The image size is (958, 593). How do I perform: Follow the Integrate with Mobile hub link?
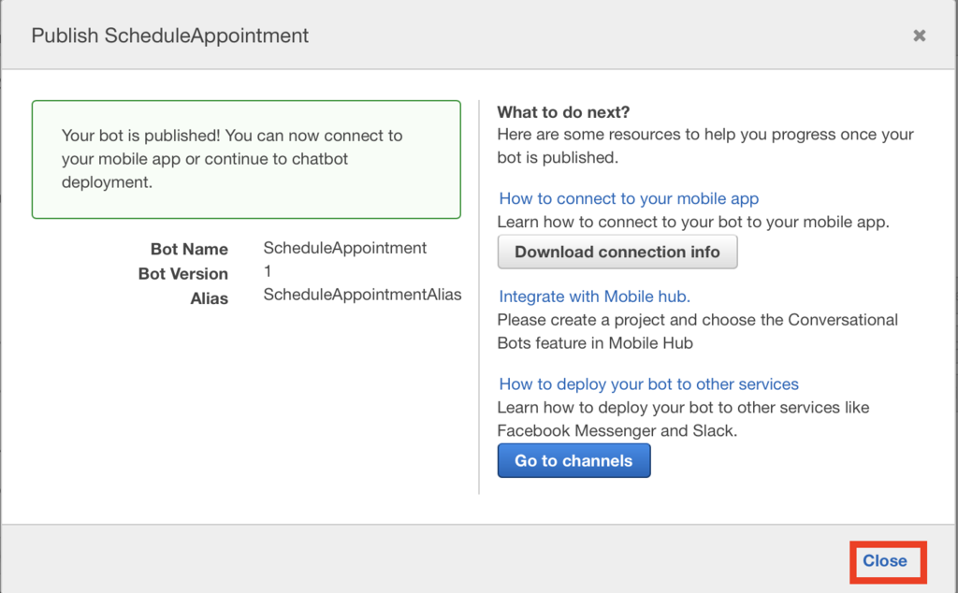point(594,296)
